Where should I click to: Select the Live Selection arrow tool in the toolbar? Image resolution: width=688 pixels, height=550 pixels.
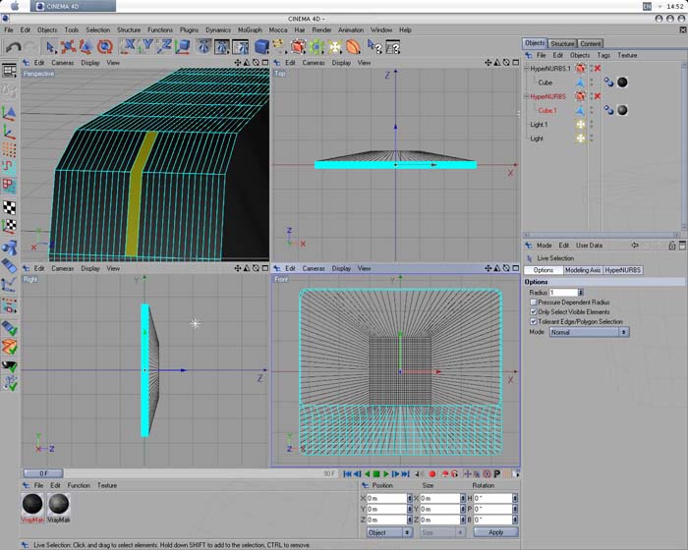[x=50, y=47]
